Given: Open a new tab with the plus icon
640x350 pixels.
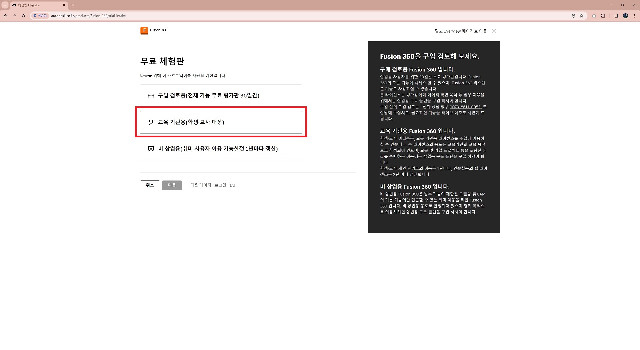Looking at the screenshot, I should (x=73, y=5).
